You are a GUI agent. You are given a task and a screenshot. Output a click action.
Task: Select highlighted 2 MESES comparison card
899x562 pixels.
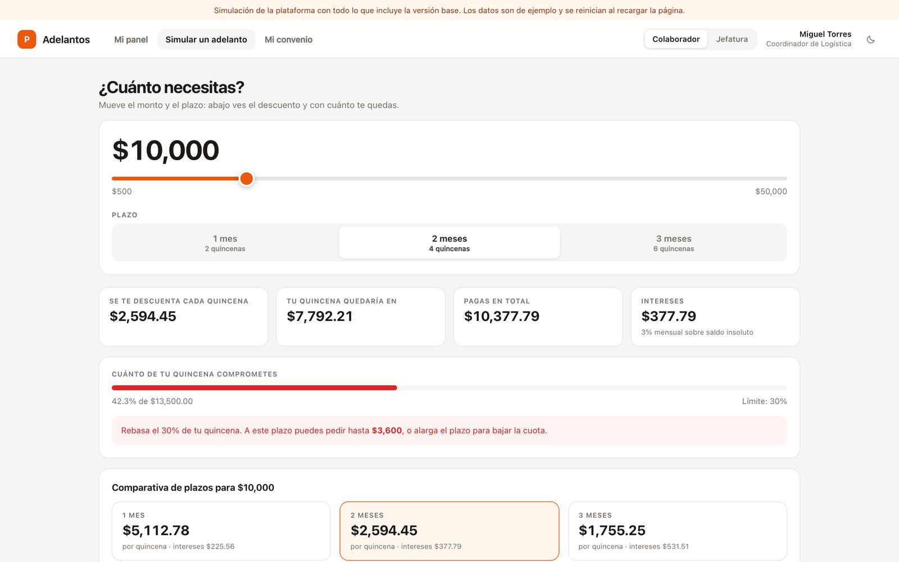[449, 531]
